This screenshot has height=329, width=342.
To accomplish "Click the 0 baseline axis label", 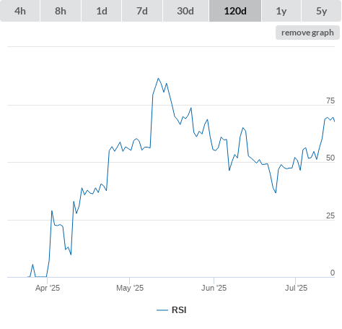I will (333, 273).
